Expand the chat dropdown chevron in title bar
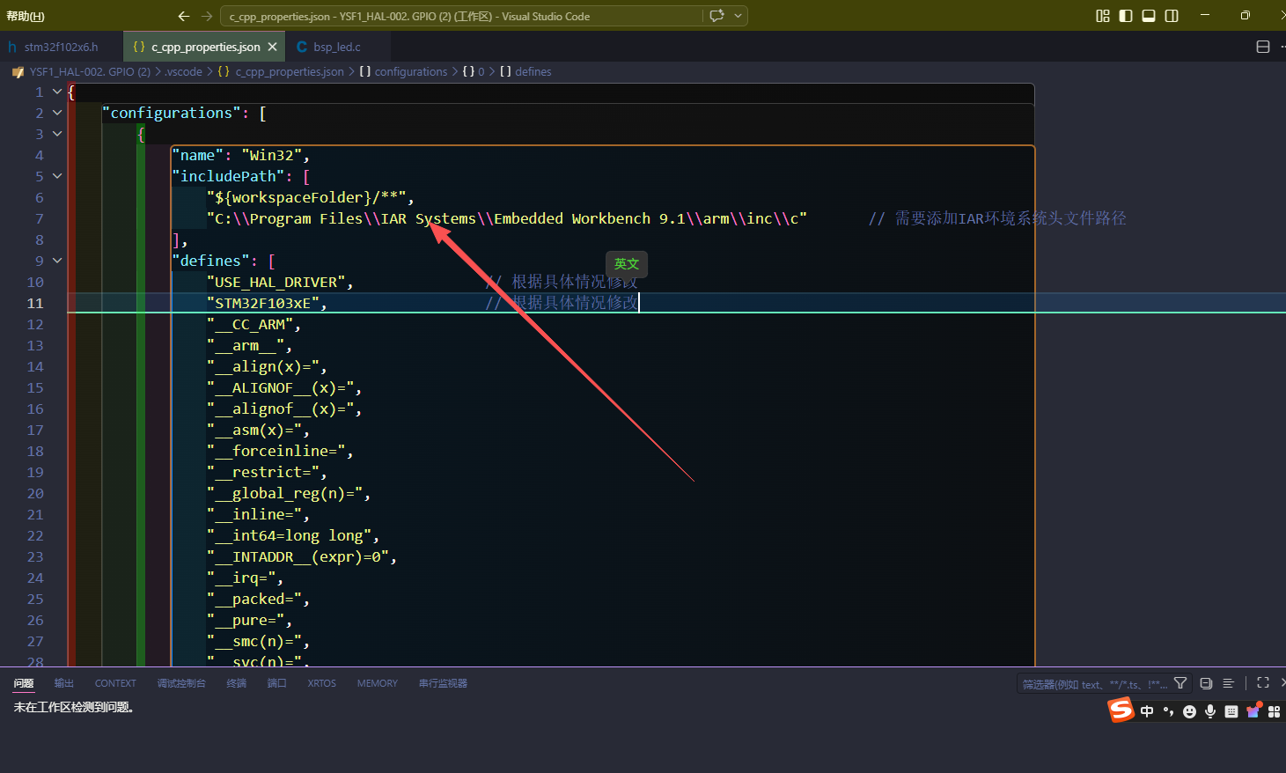1286x773 pixels. 739,16
